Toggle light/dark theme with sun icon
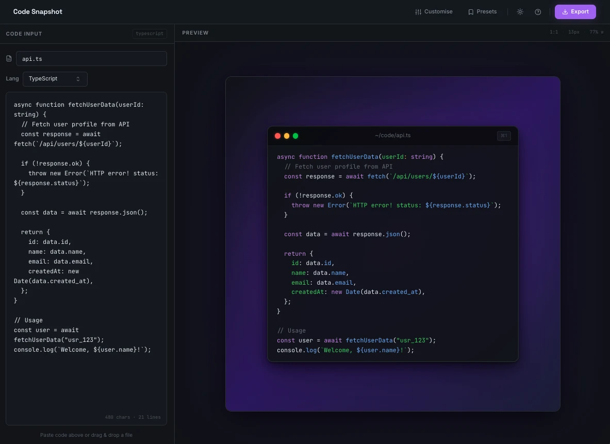Image resolution: width=610 pixels, height=444 pixels. (520, 12)
